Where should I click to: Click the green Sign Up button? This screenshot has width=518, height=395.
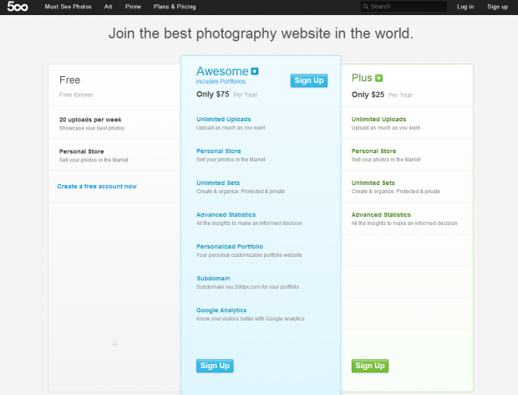click(370, 366)
